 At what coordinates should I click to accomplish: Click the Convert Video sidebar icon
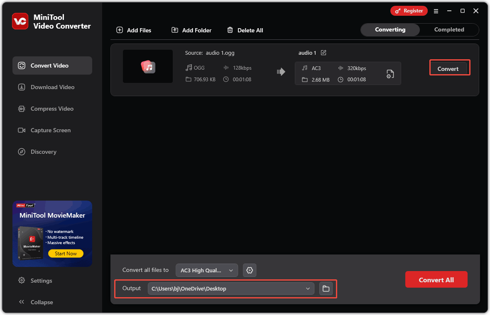22,65
